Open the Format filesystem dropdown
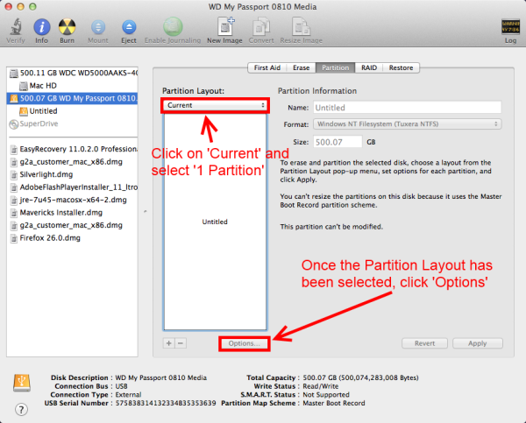This screenshot has width=526, height=423. pos(408,124)
